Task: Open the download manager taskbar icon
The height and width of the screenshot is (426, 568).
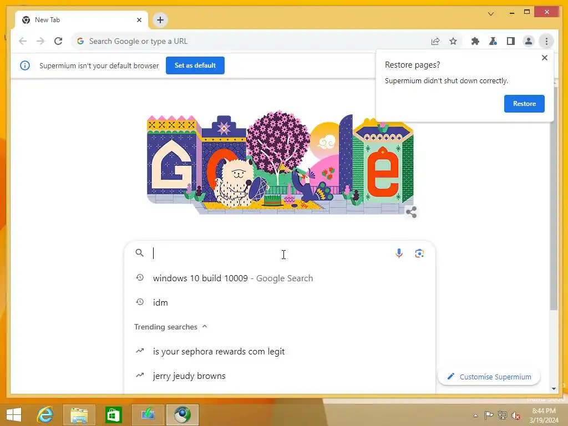Action: [x=148, y=415]
